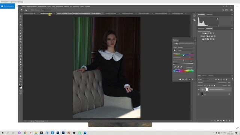The width and height of the screenshot is (240, 135).
Task: Select the Hand tool in toolbox
Action: click(21, 76)
